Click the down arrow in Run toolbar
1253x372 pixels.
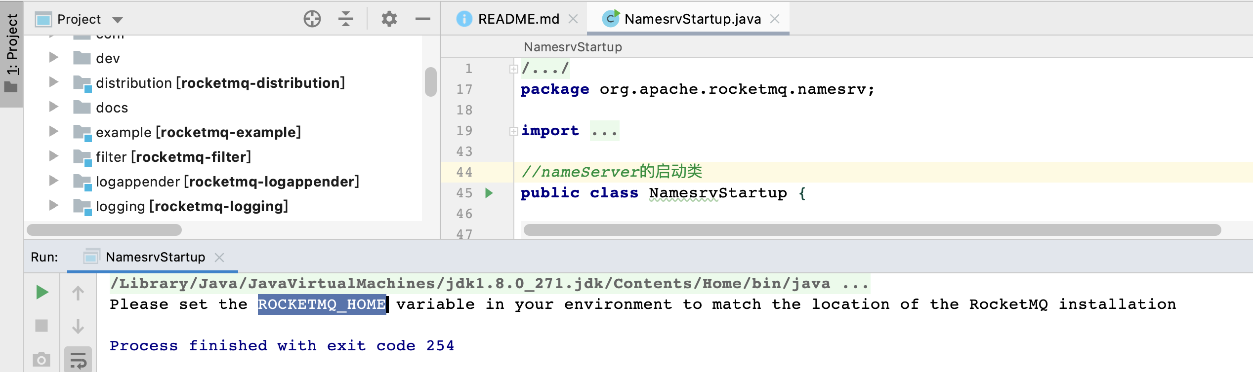click(x=78, y=326)
